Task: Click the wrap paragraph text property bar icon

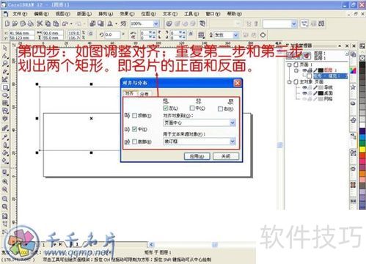Action: [x=201, y=35]
